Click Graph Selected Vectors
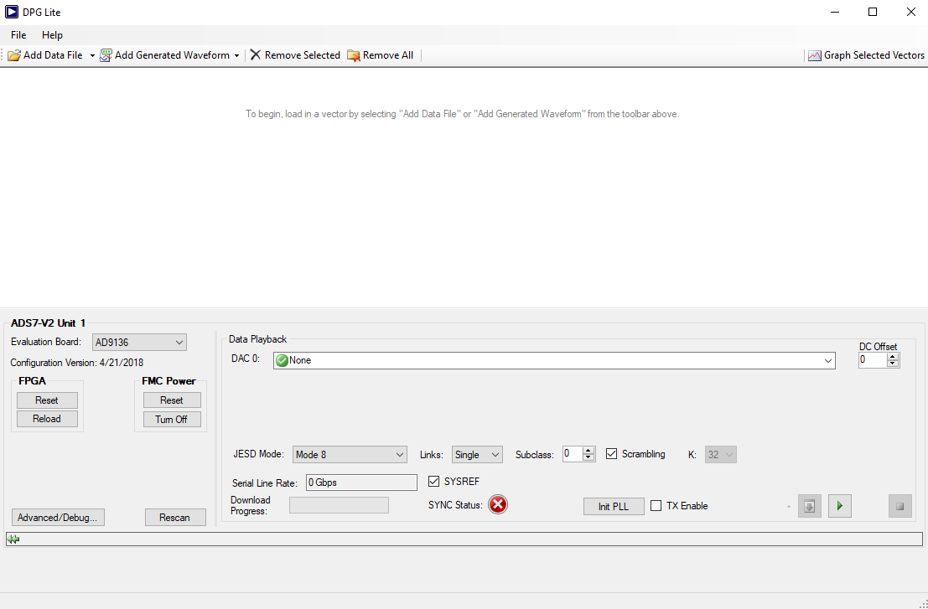 point(867,55)
